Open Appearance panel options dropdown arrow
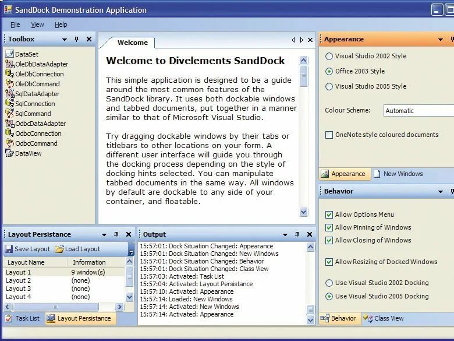 coord(441,40)
